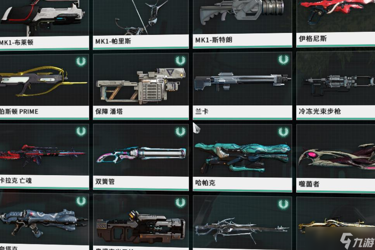The image size is (375, 250).
Task: Click the laurel badge on the bottom-row thorned rifle card
Action: pyautogui.click(x=283, y=204)
